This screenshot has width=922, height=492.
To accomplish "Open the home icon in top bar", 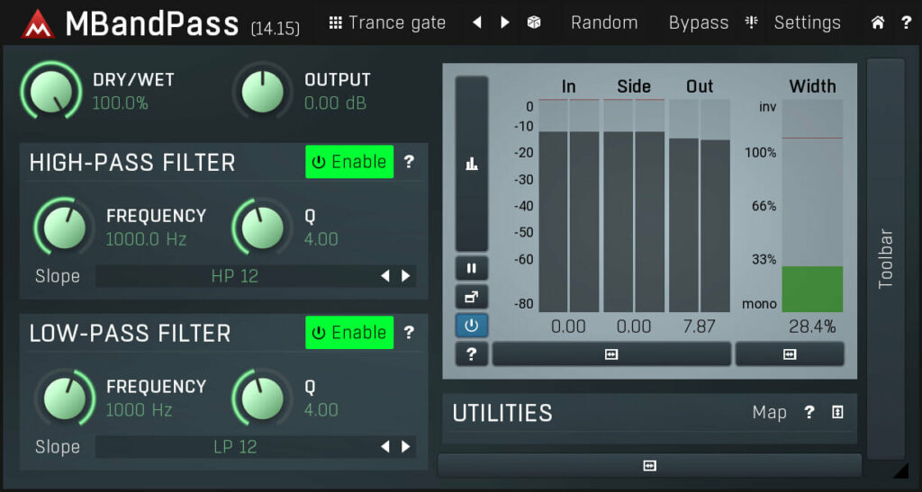I will [877, 22].
